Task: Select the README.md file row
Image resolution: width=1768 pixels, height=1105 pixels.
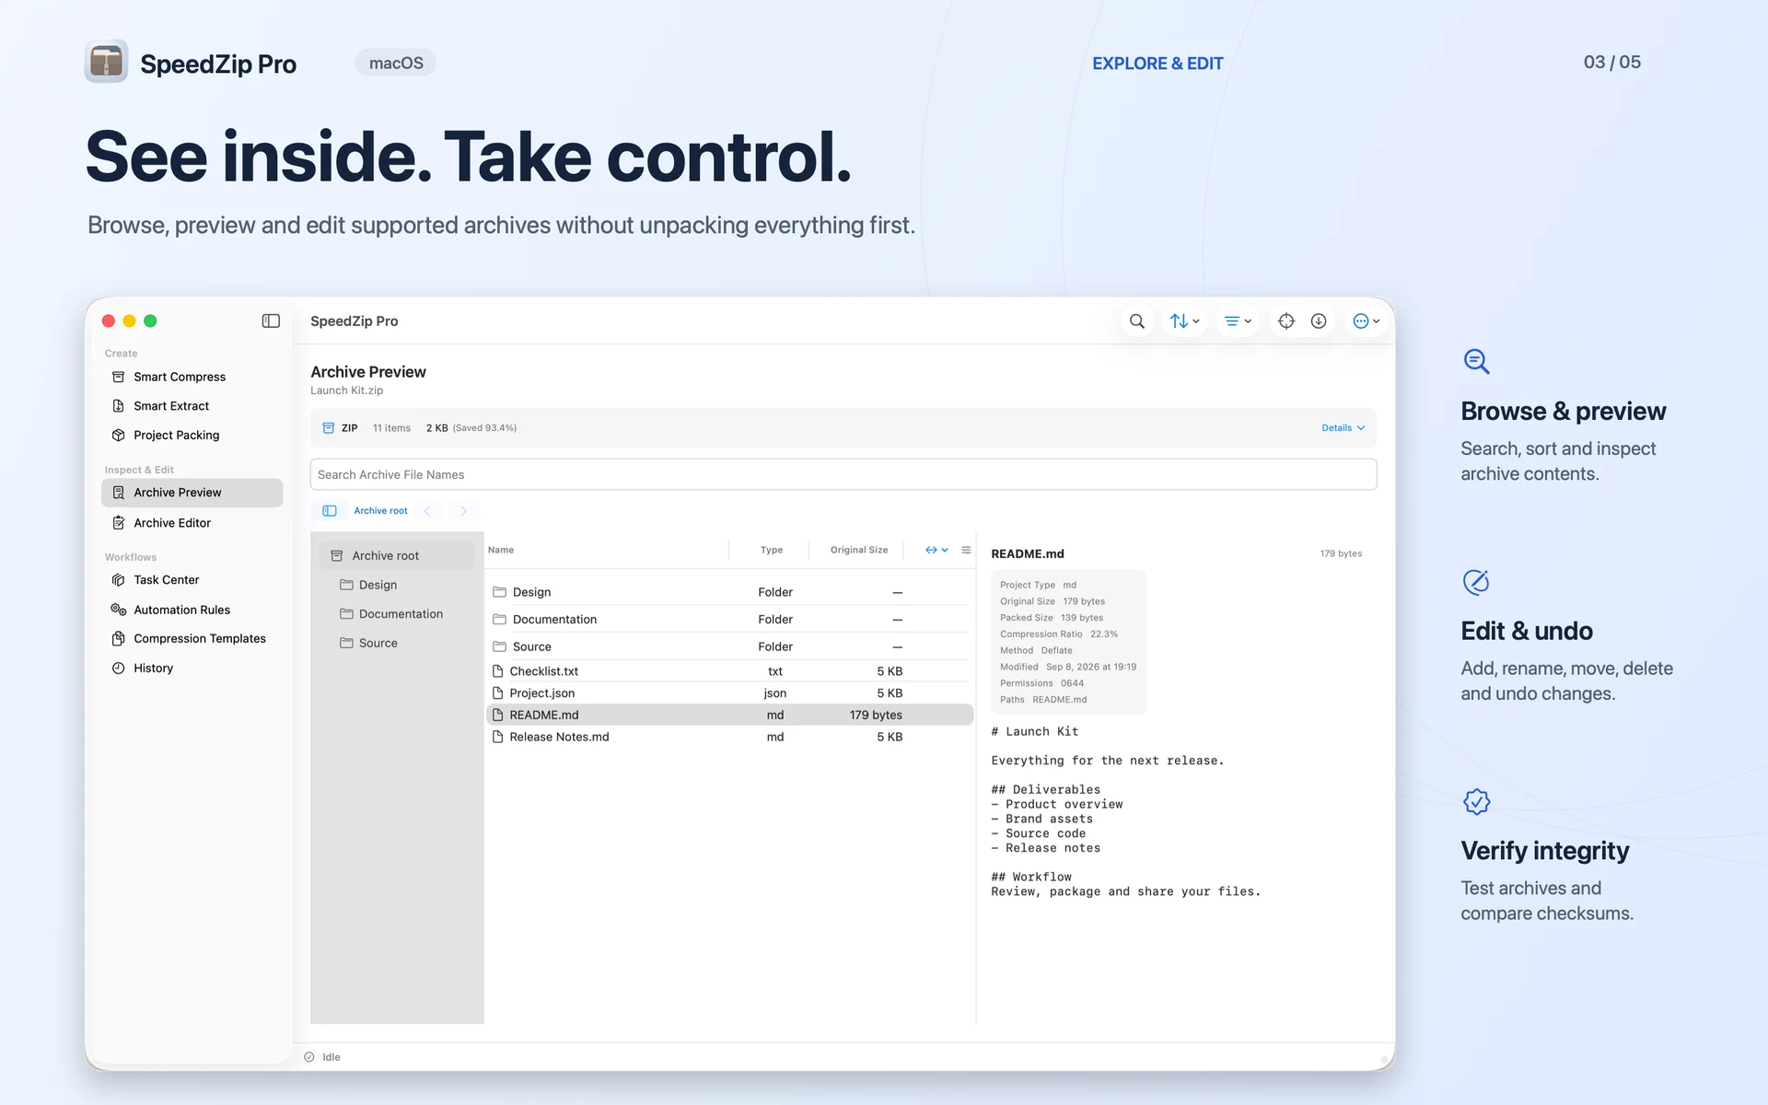Action: tap(729, 715)
